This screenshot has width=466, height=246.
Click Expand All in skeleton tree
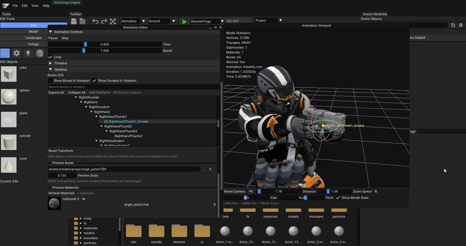56,93
